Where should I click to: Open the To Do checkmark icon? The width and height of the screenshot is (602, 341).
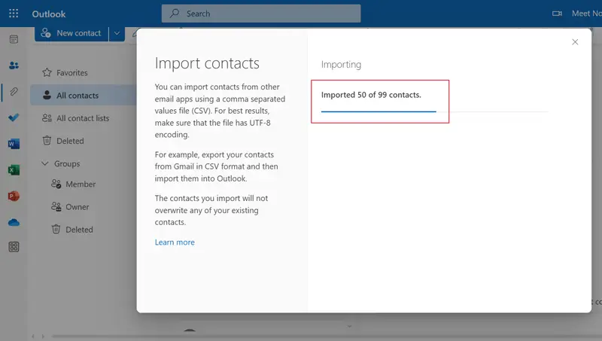14,117
